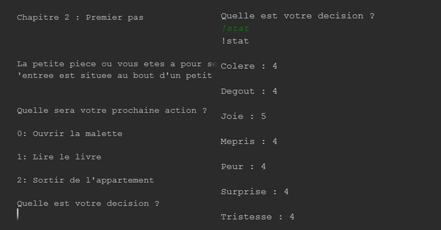Viewport: 441px width, 230px height.
Task: Click the left Quelle est votre decision prompt
Action: (x=88, y=203)
